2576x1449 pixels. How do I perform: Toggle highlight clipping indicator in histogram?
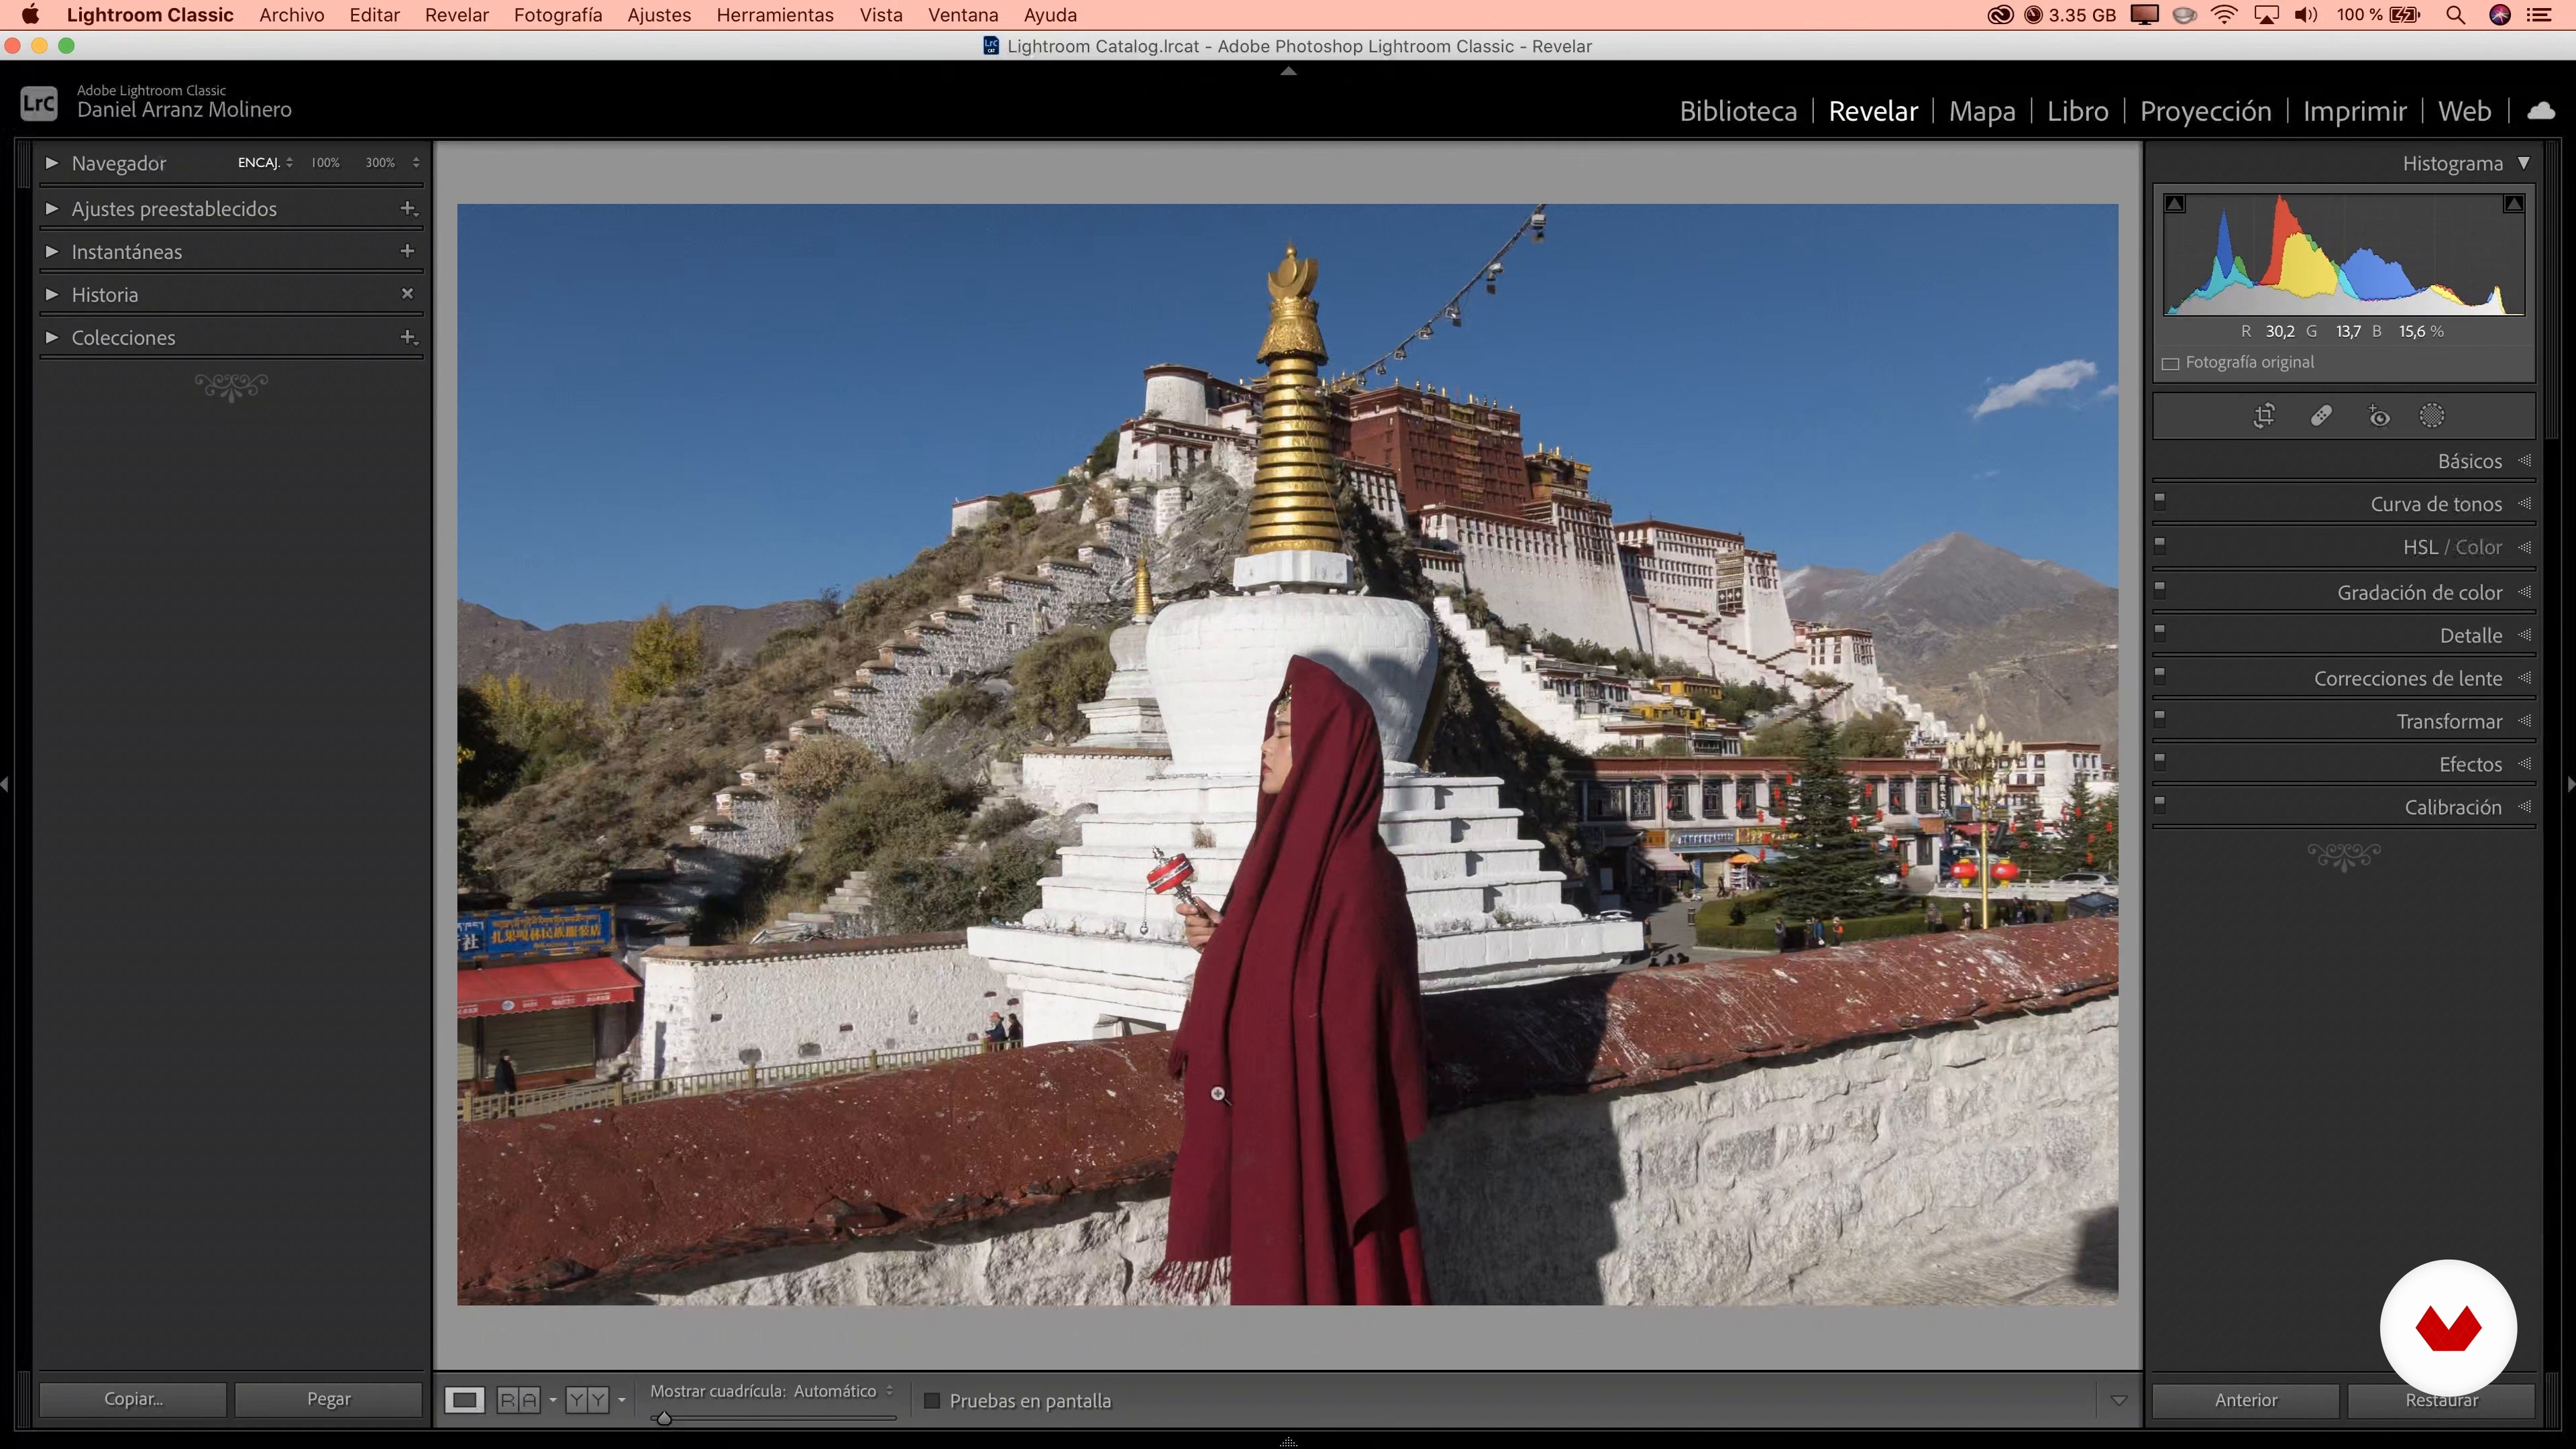2513,204
